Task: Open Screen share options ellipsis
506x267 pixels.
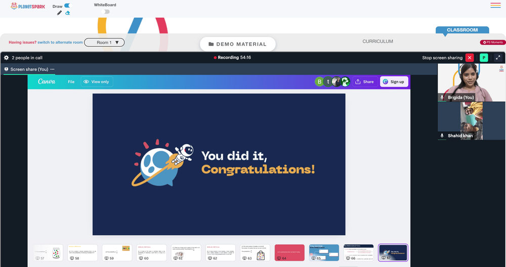Action: tap(52, 69)
